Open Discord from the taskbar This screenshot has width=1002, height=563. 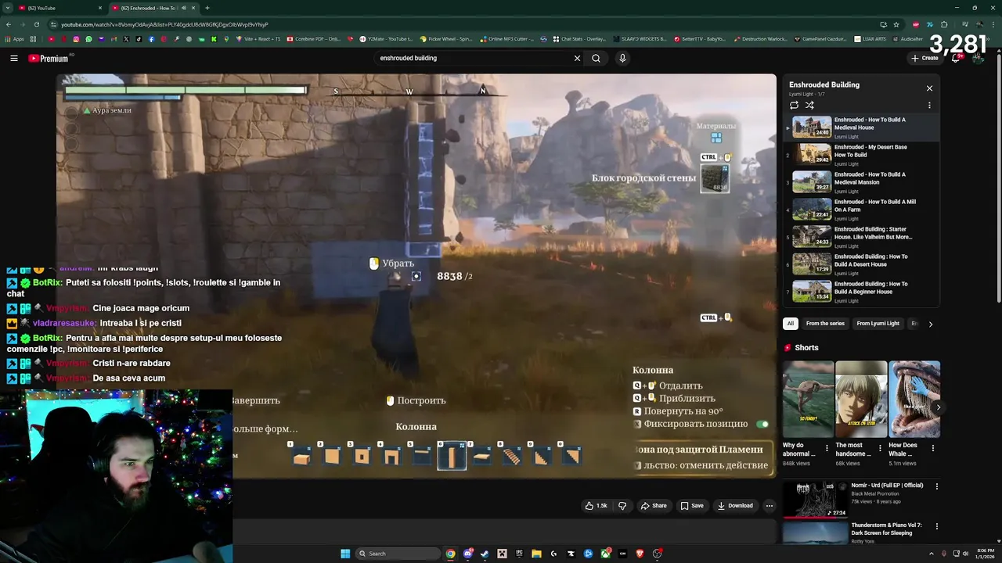467,554
